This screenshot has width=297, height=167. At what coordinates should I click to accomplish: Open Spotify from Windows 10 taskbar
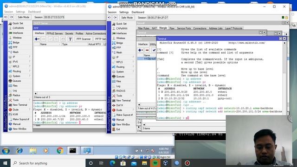(x=155, y=163)
